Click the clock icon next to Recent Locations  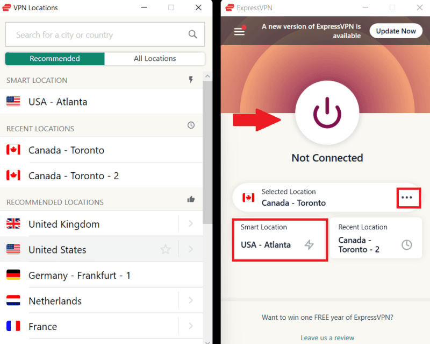(x=191, y=125)
